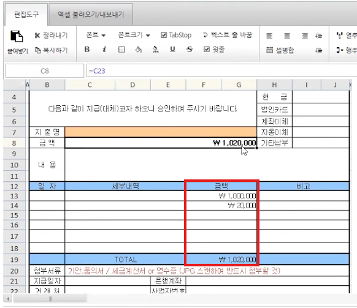Viewport: 357px width, 308px height.
Task: Click the red attachment note text in row 20
Action: (x=174, y=271)
